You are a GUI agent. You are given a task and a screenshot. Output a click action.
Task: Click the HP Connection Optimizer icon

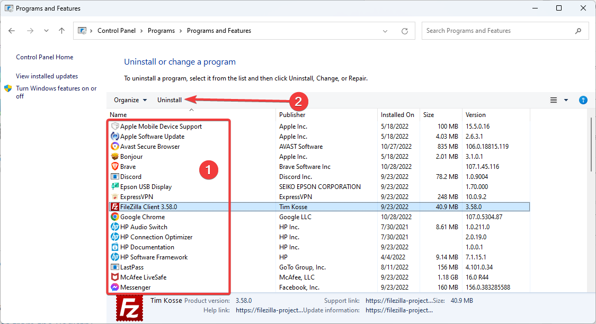click(115, 237)
